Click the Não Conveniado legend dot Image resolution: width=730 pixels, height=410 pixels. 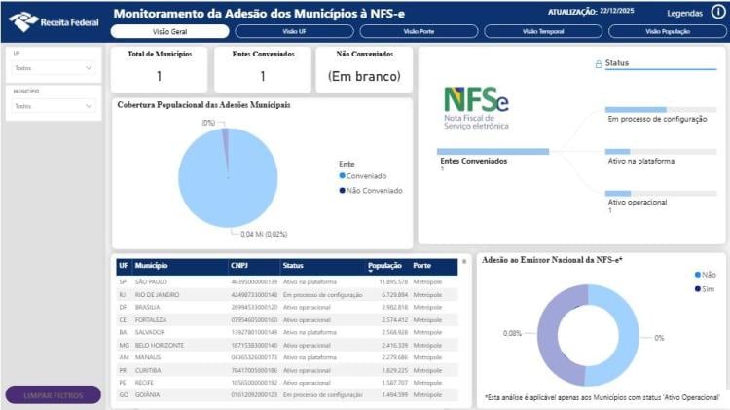[343, 190]
